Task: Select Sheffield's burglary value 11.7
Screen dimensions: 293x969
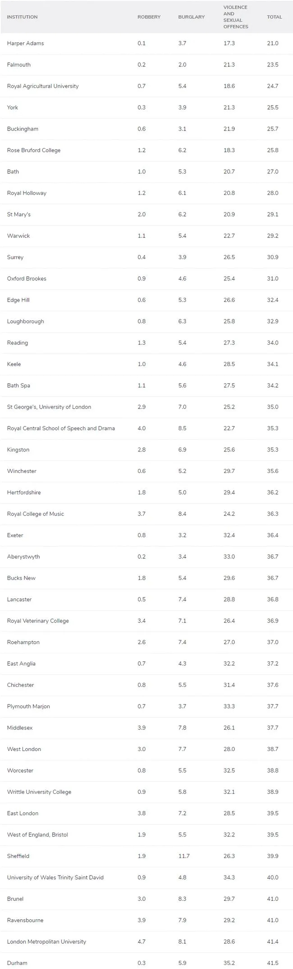Action: 183,856
